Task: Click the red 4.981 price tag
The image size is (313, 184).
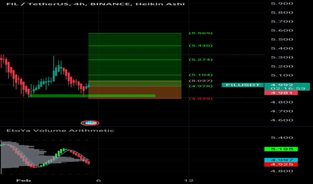Action: click(x=281, y=93)
